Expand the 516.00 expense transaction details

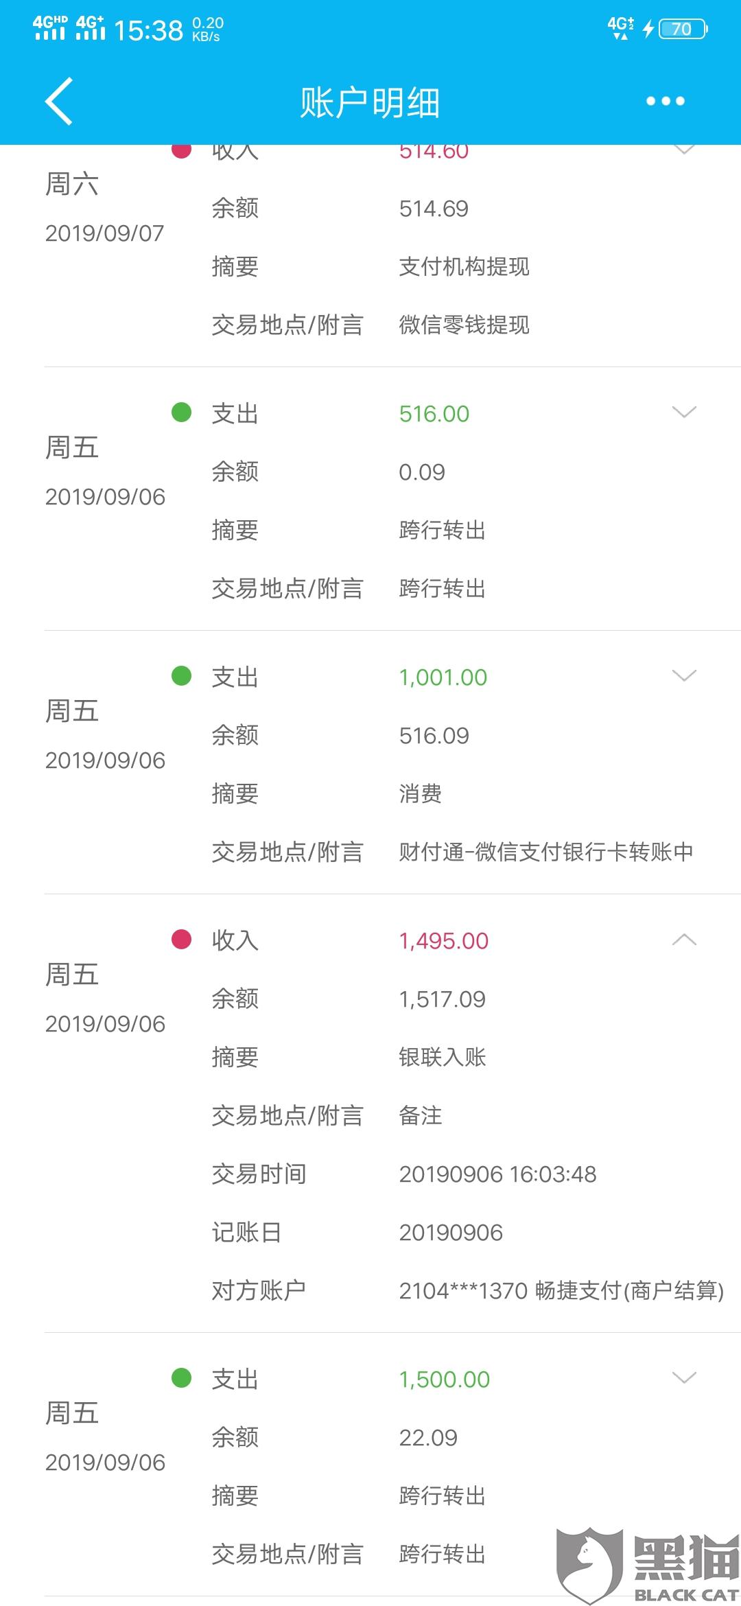click(684, 412)
